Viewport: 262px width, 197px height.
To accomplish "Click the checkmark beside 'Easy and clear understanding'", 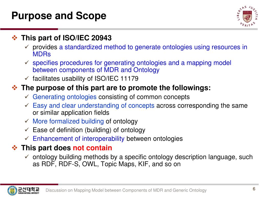I will (x=27, y=105).
